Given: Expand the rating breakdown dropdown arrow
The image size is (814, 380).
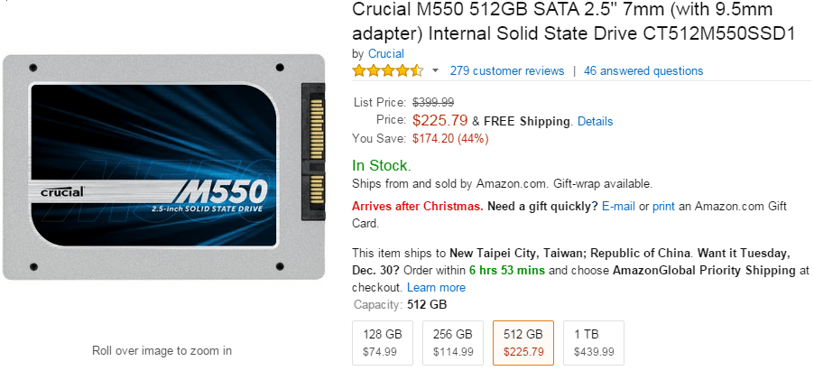Looking at the screenshot, I should pyautogui.click(x=435, y=70).
